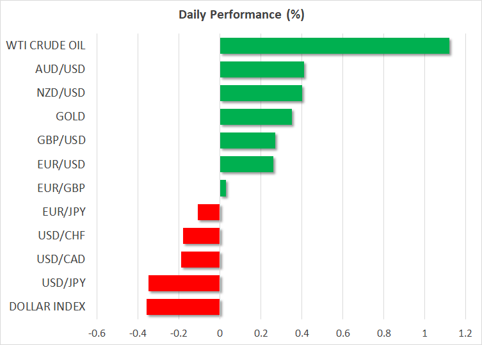Viewport: 482px width, 345px height.
Task: Select the DOLLAR INDEX category label
Action: tap(47, 307)
